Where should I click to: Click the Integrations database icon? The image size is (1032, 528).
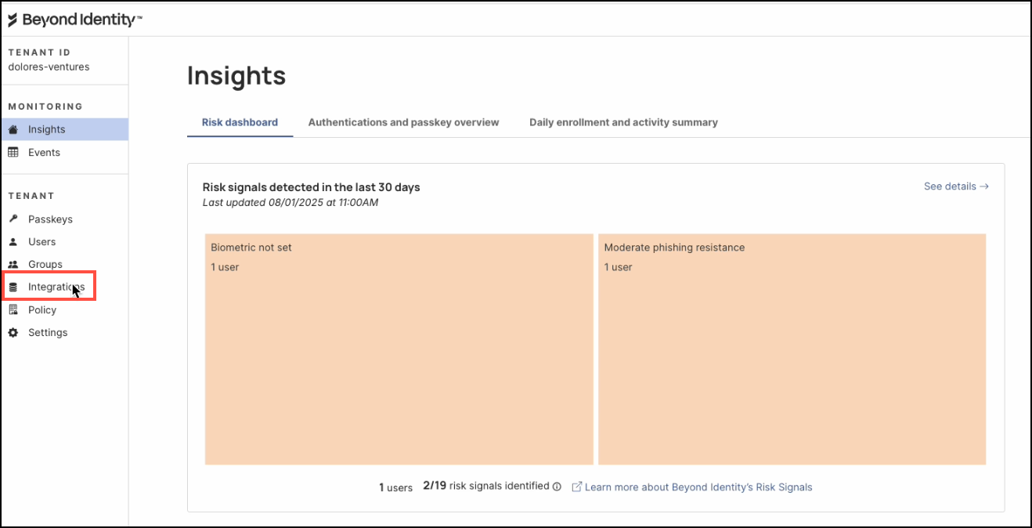[x=13, y=288]
